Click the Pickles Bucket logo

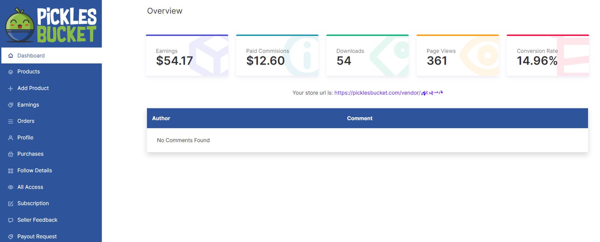pos(51,24)
